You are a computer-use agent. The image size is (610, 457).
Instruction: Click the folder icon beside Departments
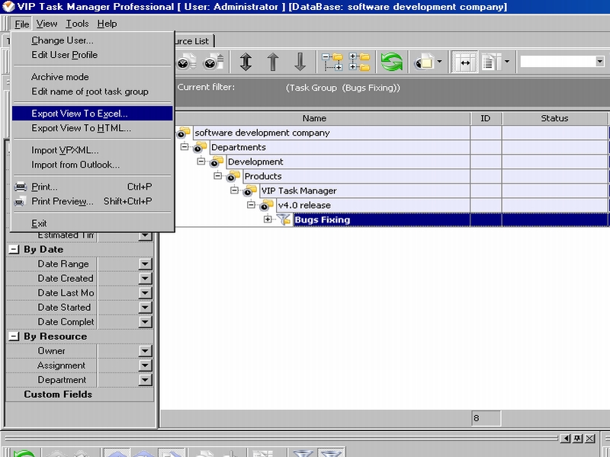[x=200, y=147]
